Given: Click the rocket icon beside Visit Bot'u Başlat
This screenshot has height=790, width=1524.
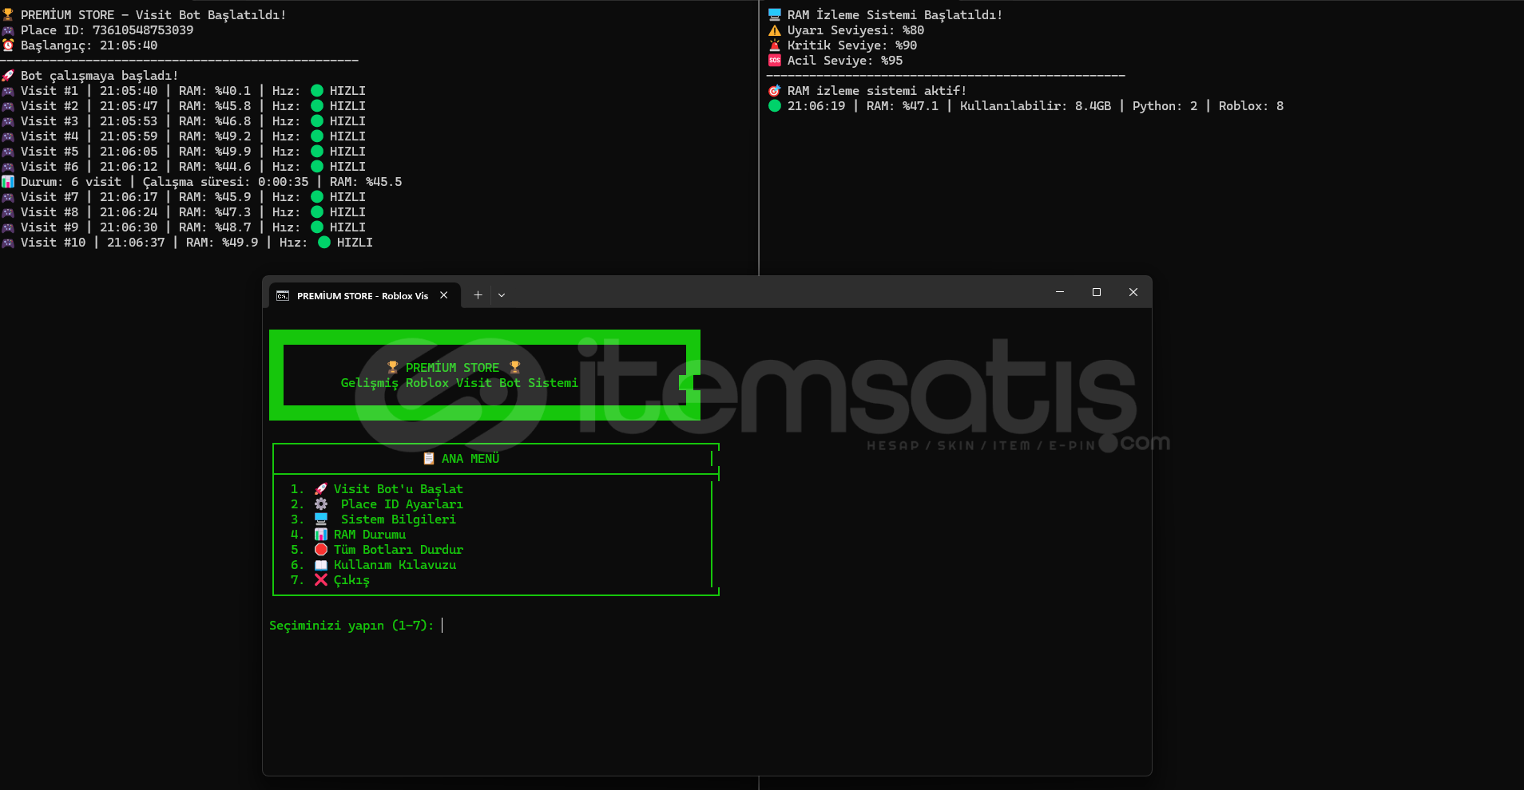Looking at the screenshot, I should coord(321,489).
